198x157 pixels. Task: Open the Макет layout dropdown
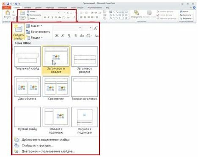coord(34,26)
